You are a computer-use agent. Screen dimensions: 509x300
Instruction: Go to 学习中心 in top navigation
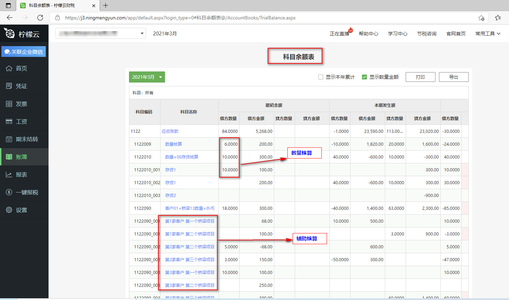tap(397, 34)
